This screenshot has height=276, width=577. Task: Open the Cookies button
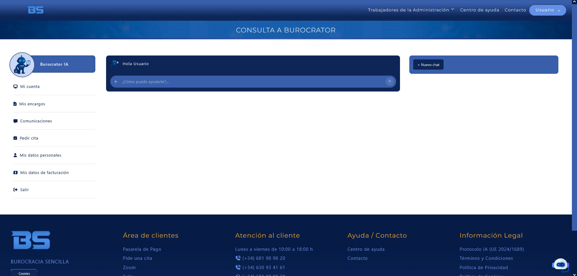(x=24, y=273)
